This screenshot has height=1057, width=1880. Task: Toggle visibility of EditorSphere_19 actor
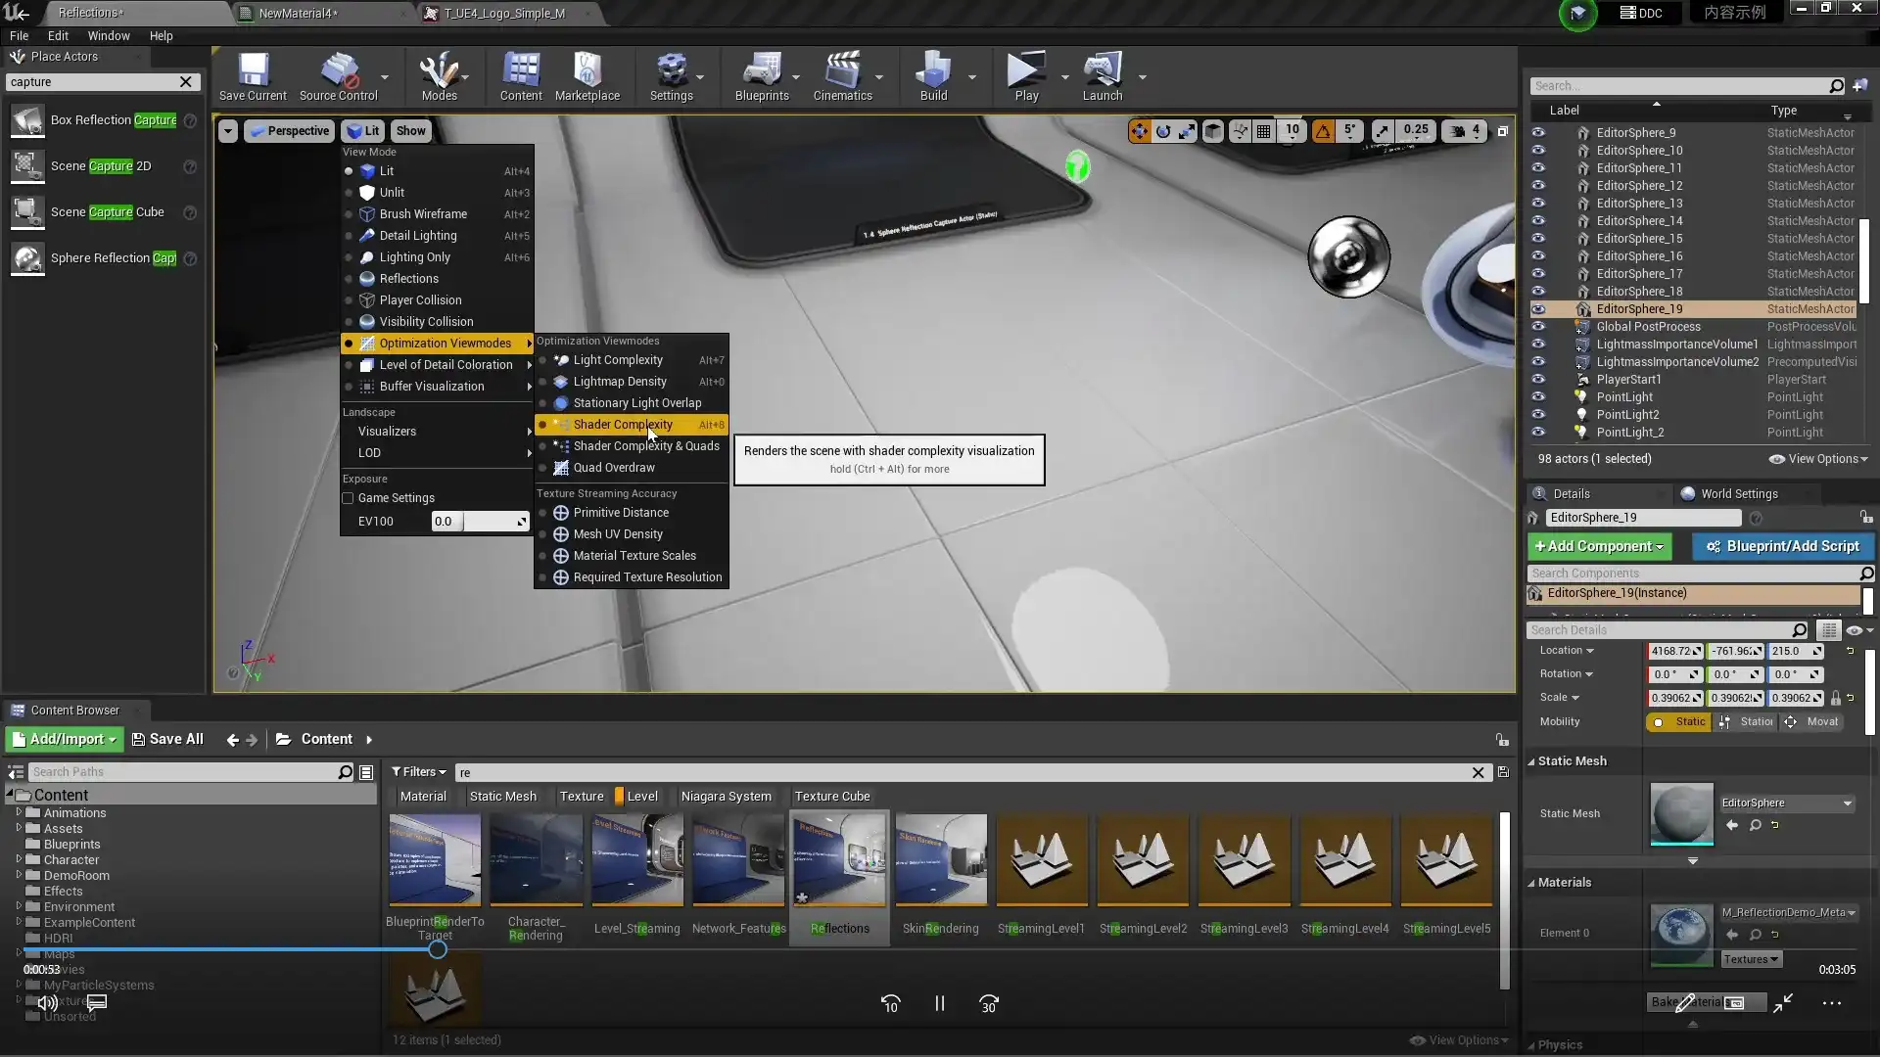1538,309
